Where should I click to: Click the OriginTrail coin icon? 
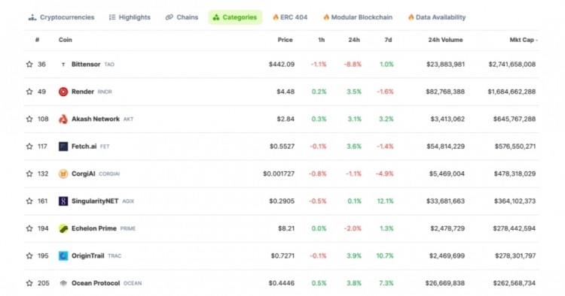point(63,255)
